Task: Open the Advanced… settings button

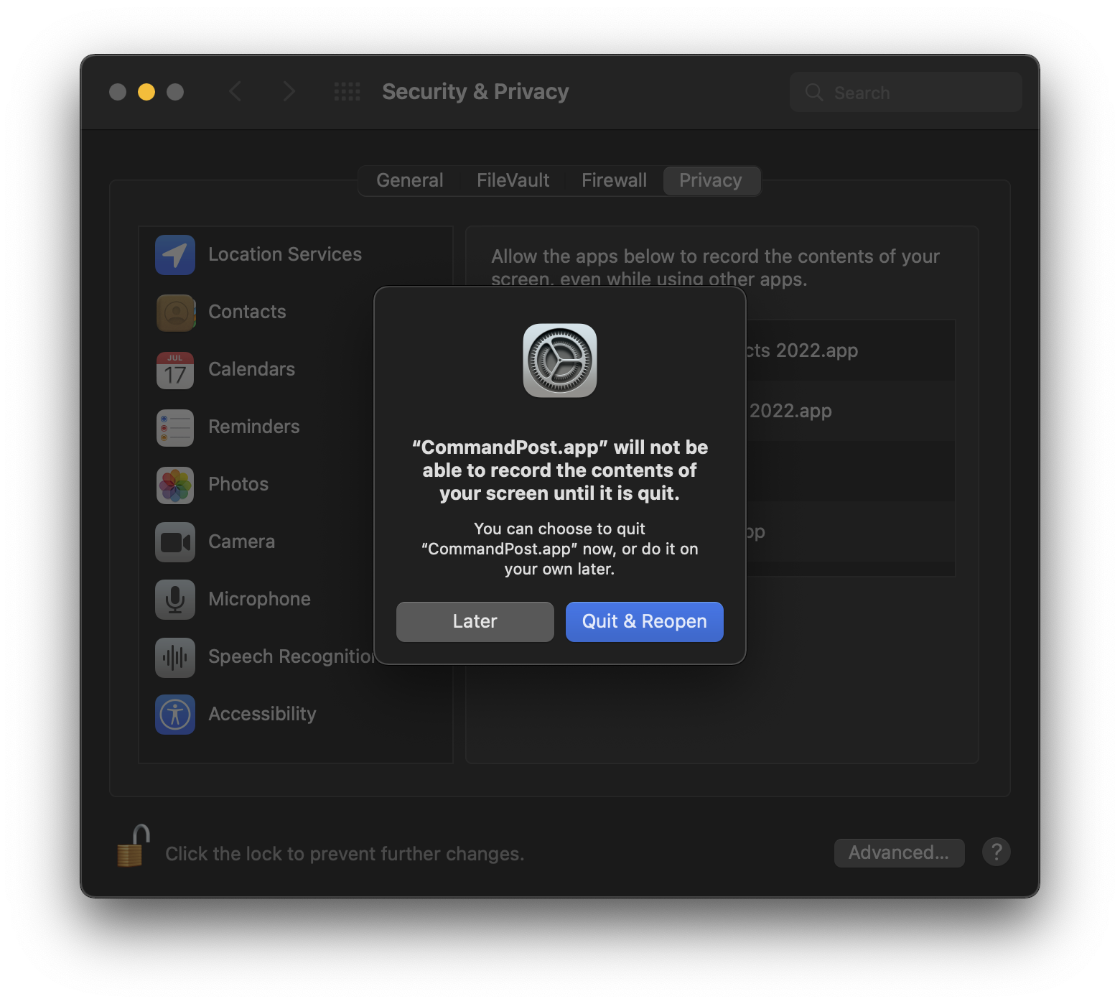Action: pos(899,852)
